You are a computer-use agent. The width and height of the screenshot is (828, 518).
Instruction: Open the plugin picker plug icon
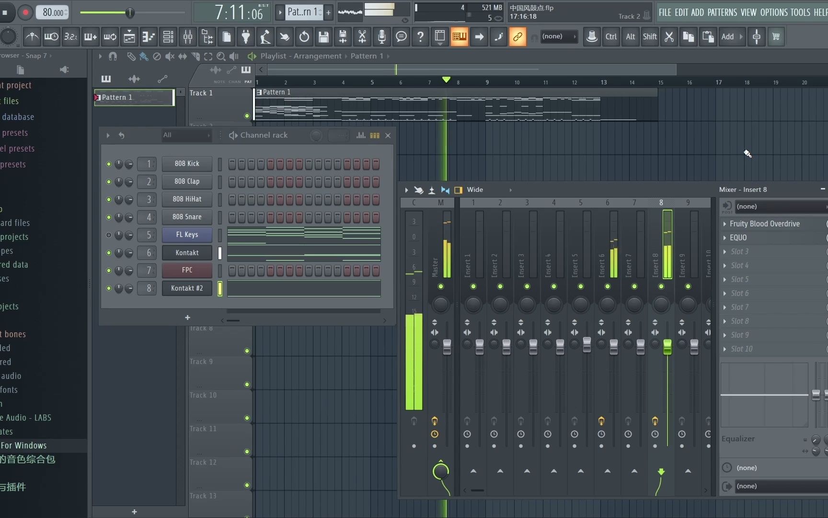pos(246,36)
